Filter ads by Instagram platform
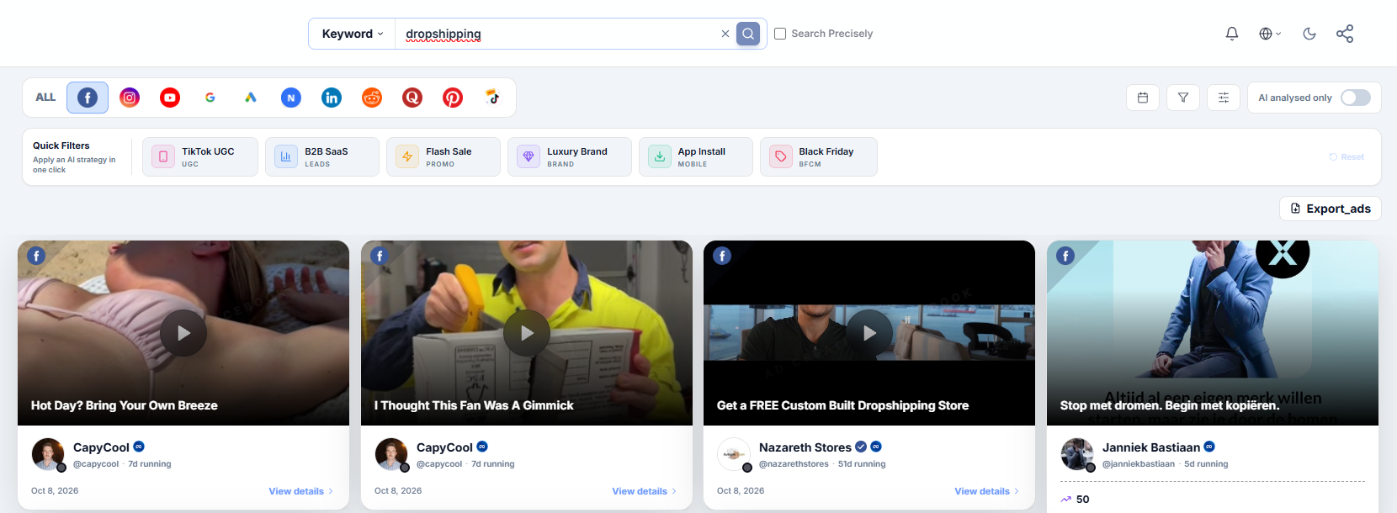This screenshot has height=513, width=1397. pos(130,98)
